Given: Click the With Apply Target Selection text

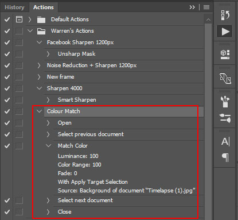Looking at the screenshot, I should (93, 182).
